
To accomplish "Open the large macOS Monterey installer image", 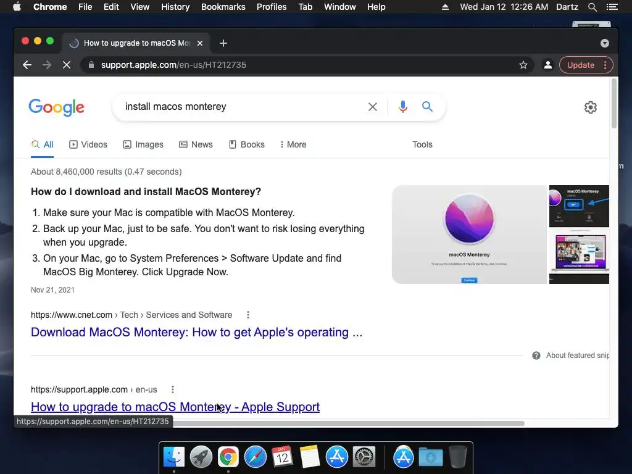I will tap(469, 234).
